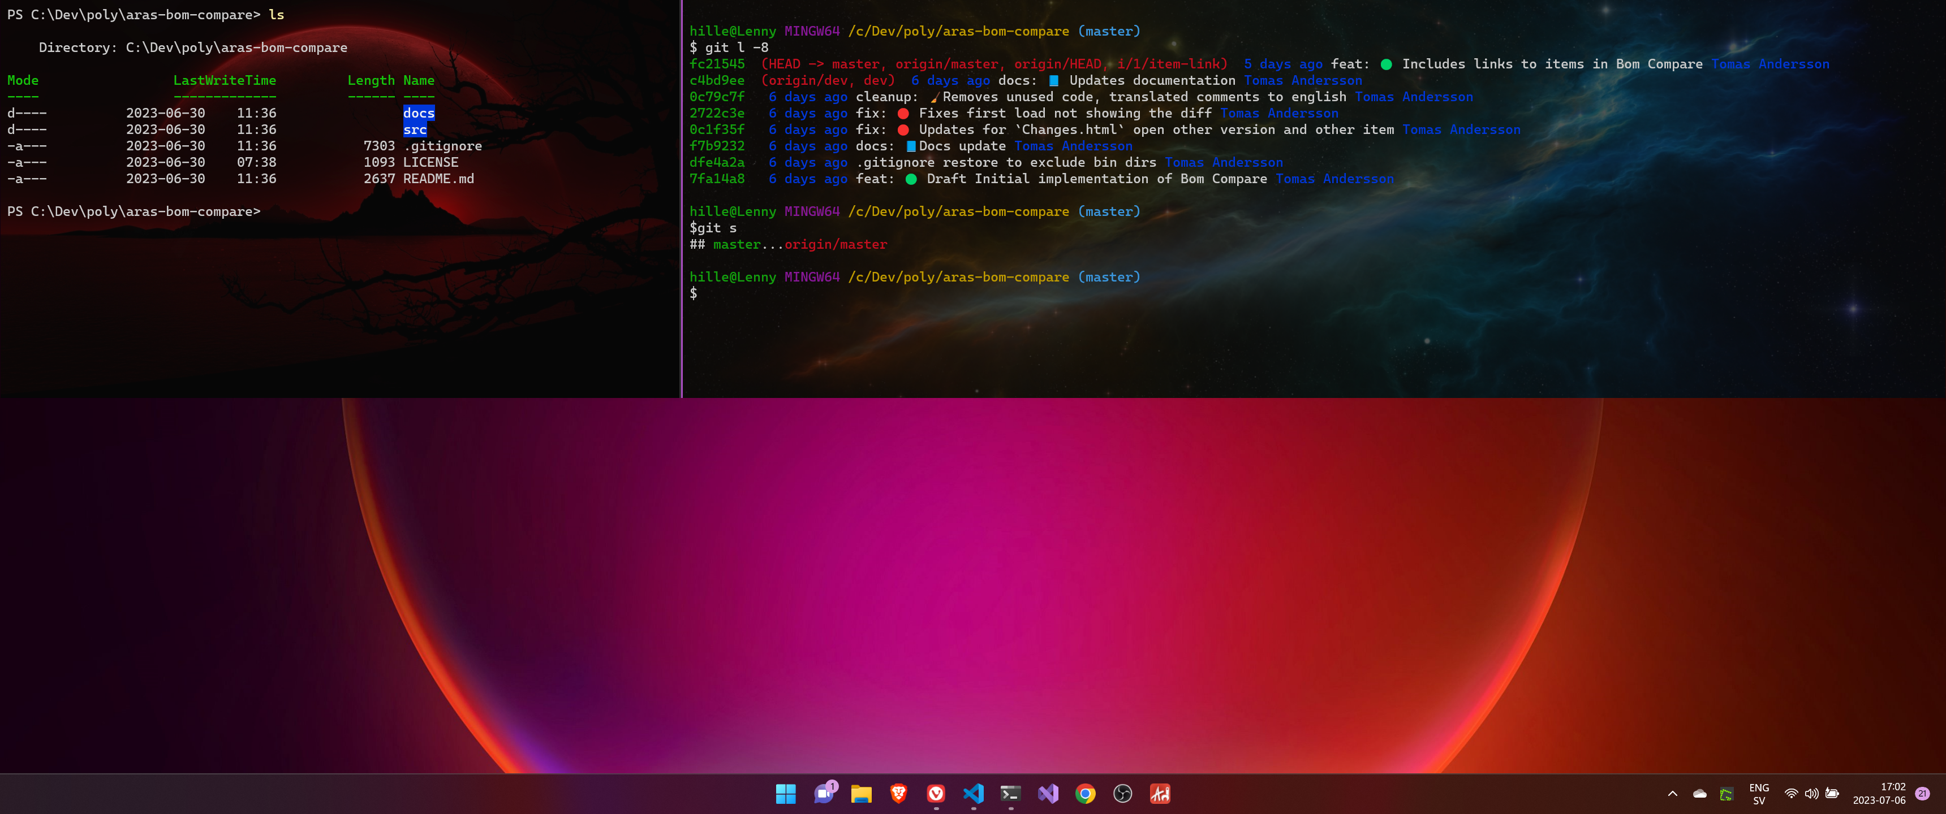This screenshot has width=1946, height=814.
Task: Launch Visual Studio Code from the taskbar
Action: pyautogui.click(x=973, y=794)
